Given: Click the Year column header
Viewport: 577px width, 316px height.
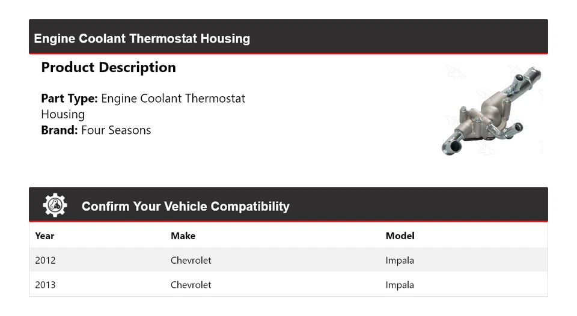Looking at the screenshot, I should pos(44,235).
